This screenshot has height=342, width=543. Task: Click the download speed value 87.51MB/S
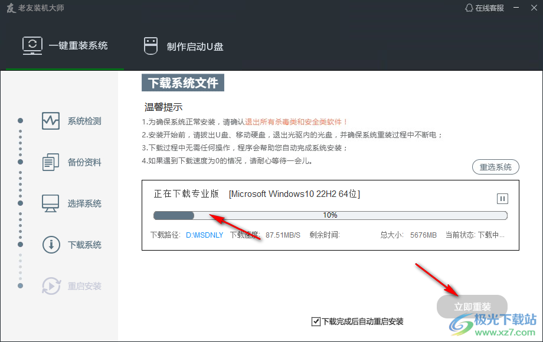[x=283, y=235]
